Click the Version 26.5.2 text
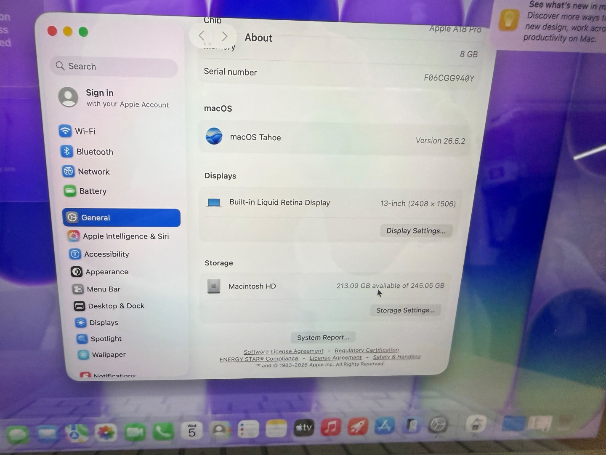 pos(440,141)
